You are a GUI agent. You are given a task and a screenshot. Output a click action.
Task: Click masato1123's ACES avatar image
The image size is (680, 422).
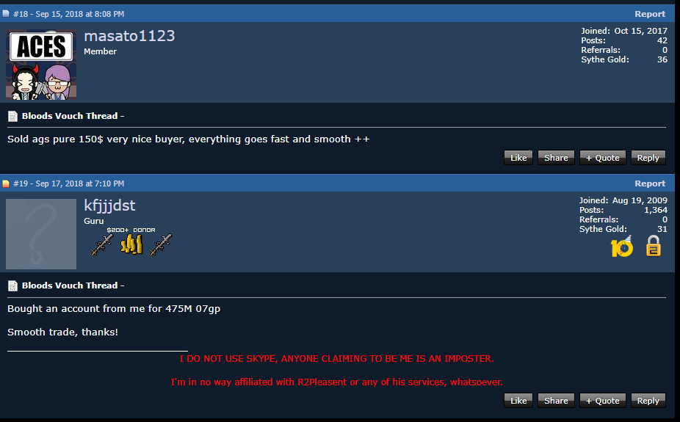(x=41, y=65)
